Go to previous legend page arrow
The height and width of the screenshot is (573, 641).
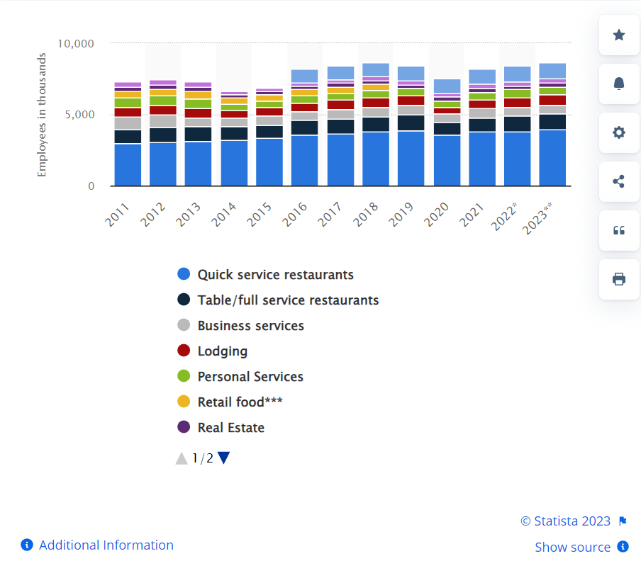coord(182,458)
